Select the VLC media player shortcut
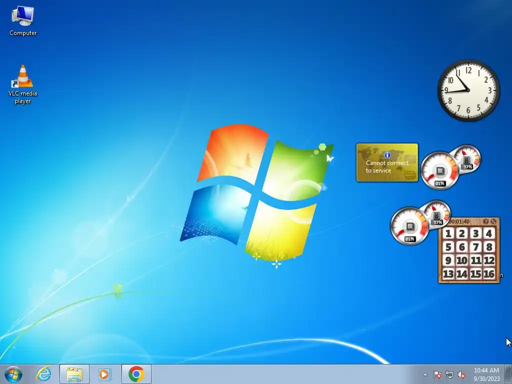This screenshot has width=512, height=384. pyautogui.click(x=22, y=84)
